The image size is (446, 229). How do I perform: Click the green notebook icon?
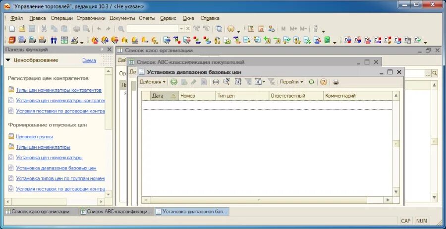[328, 40]
